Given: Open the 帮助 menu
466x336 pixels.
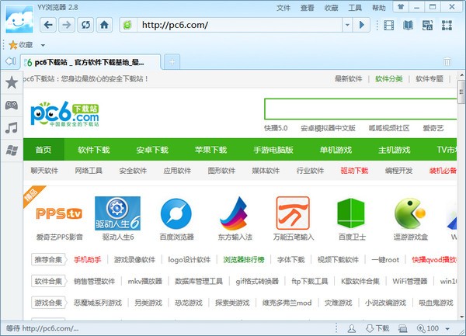Looking at the screenshot, I should point(379,8).
